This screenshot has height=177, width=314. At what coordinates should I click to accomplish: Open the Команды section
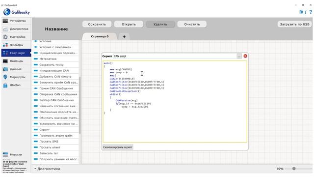pyautogui.click(x=16, y=61)
